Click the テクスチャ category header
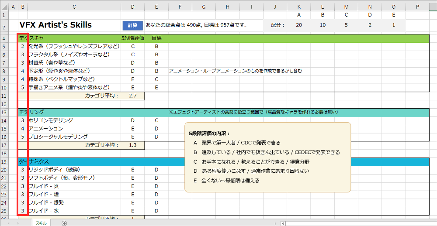 [x=31, y=38]
